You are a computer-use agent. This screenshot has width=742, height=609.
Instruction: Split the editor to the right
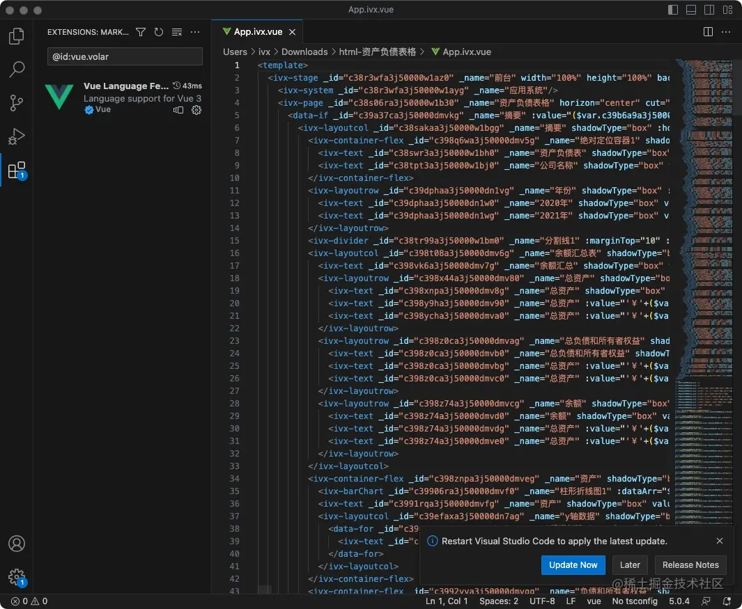[708, 32]
